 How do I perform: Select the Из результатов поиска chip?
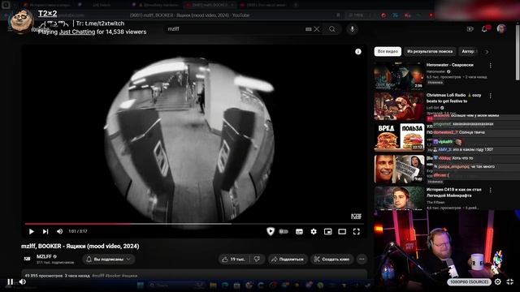point(430,52)
